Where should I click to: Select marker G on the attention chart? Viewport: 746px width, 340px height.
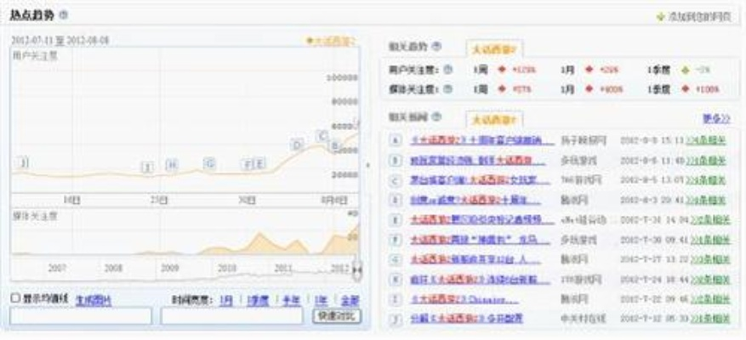(209, 163)
